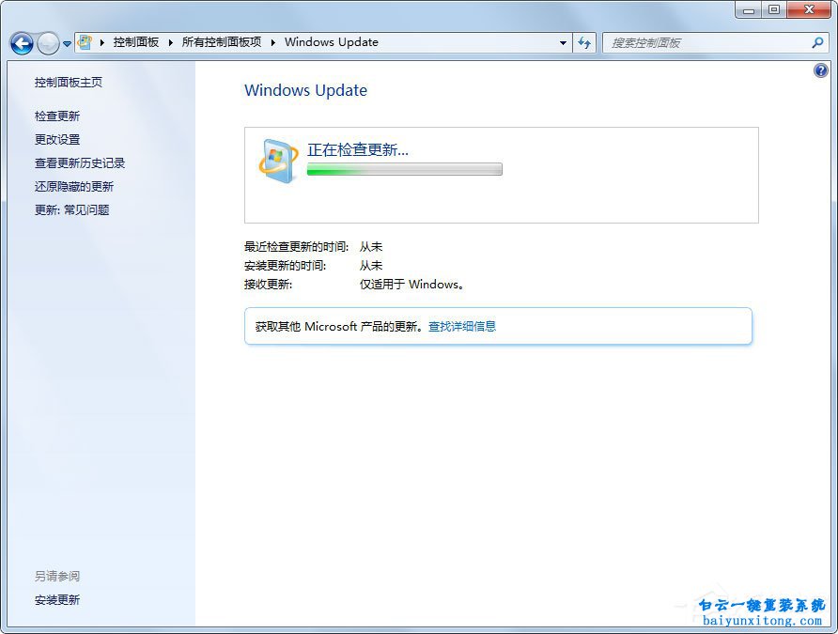838x634 pixels.
Task: Open help via the question mark icon
Action: (x=822, y=70)
